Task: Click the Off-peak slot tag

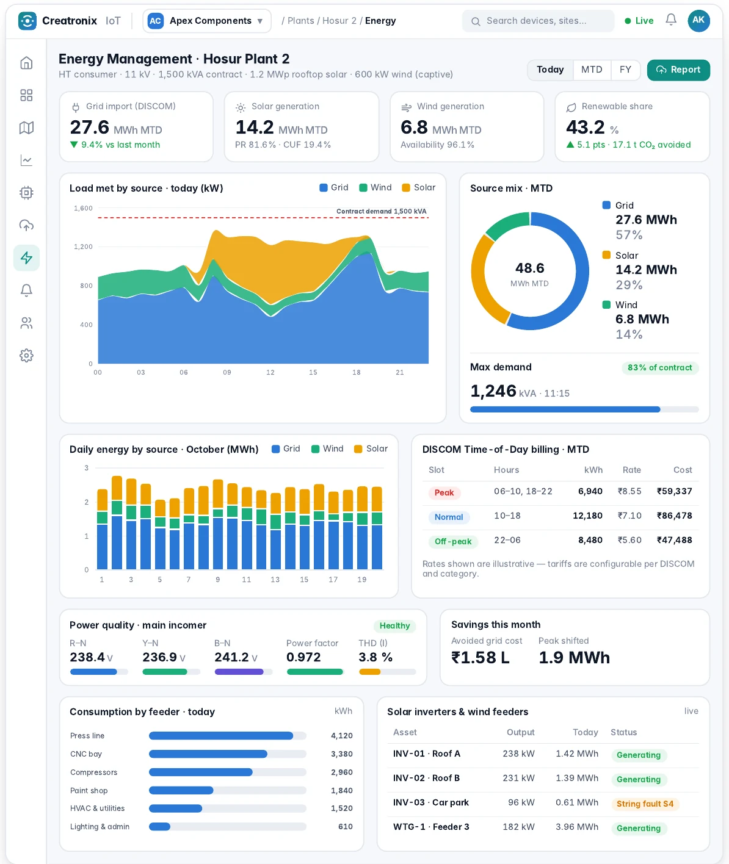Action: pyautogui.click(x=453, y=542)
